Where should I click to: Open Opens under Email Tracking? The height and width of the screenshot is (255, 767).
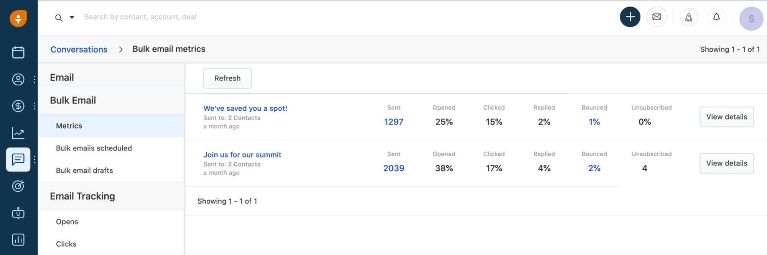(67, 221)
